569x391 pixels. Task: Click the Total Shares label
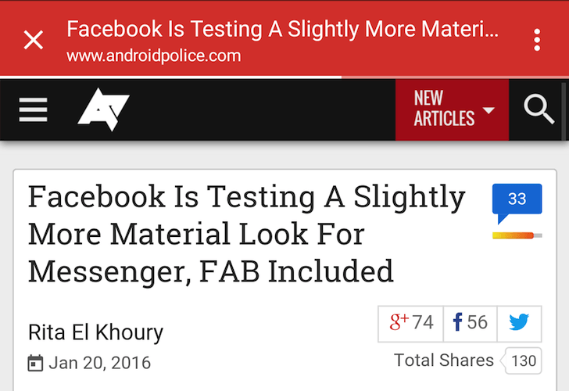(444, 361)
